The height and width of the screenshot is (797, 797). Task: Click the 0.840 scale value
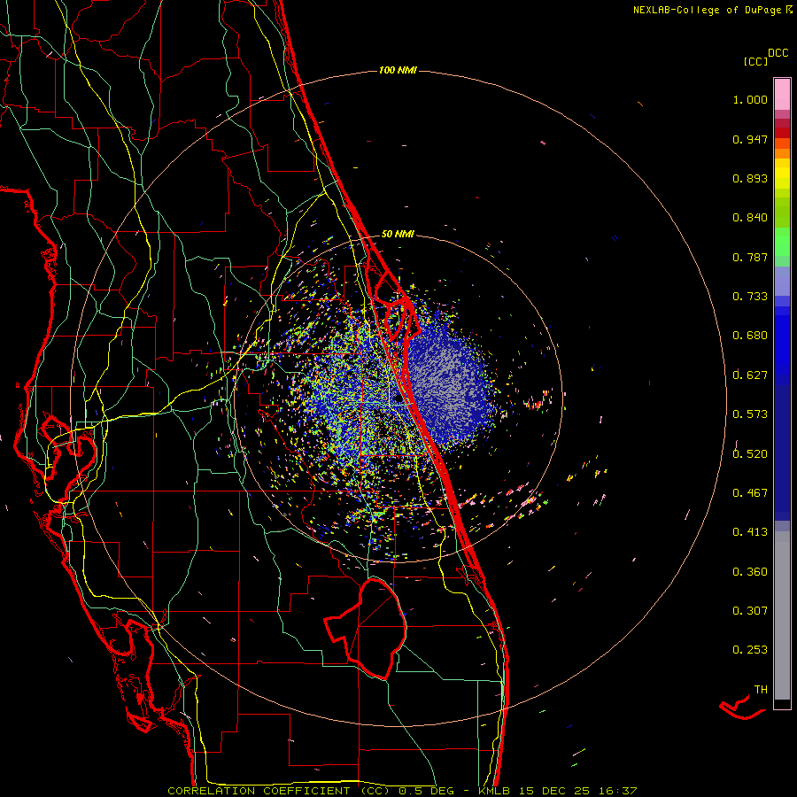coord(750,218)
